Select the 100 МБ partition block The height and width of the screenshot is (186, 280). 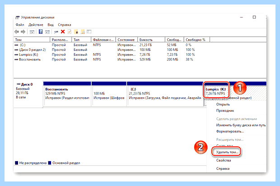coord(109,94)
